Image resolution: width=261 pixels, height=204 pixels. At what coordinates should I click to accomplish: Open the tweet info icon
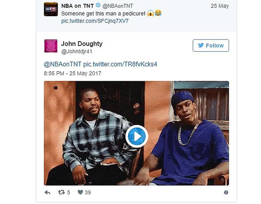point(226,193)
